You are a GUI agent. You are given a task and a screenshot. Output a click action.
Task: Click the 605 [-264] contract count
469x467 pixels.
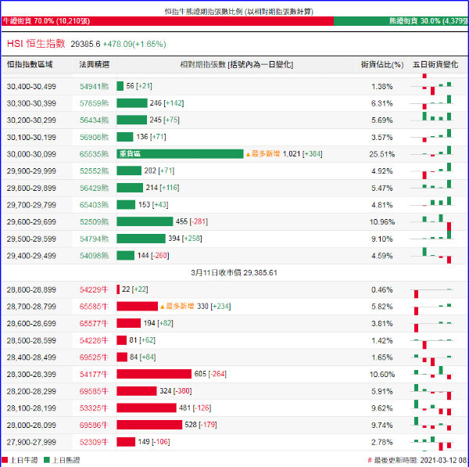(x=210, y=374)
